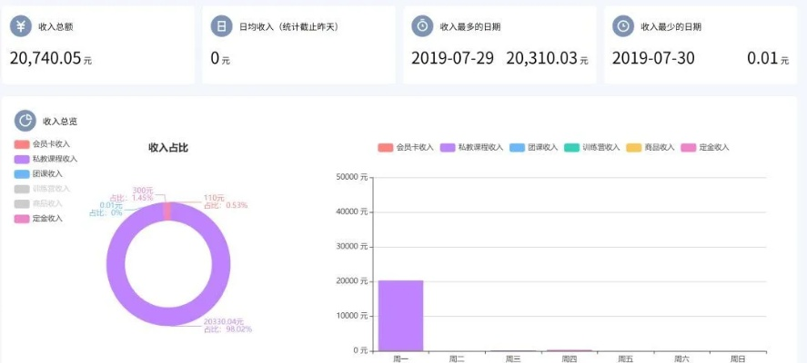The height and width of the screenshot is (363, 807).
Task: Click the 2019-07-30 lowest income date
Action: click(653, 58)
